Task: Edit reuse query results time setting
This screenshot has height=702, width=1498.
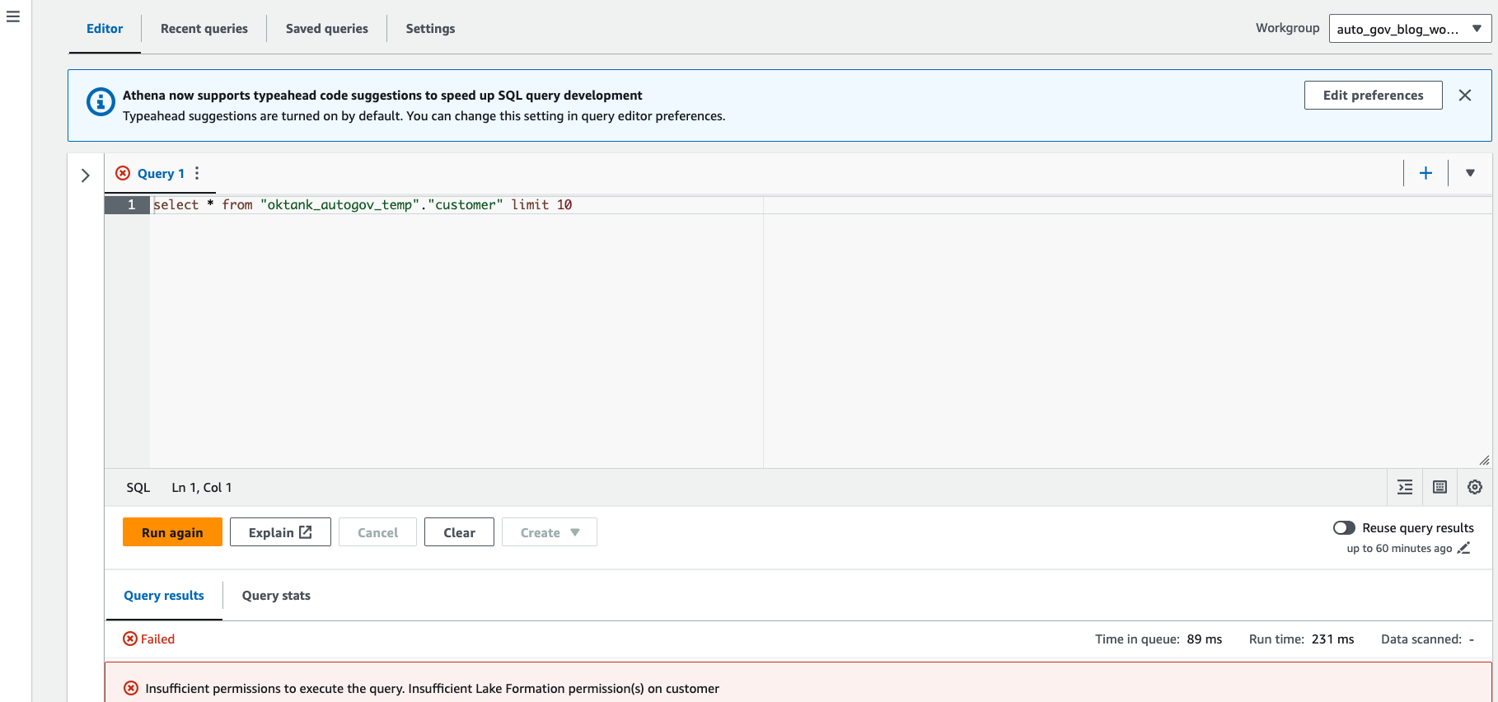Action: click(x=1463, y=548)
